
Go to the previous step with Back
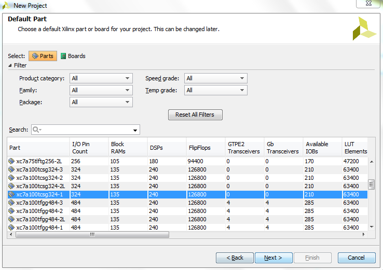235,258
